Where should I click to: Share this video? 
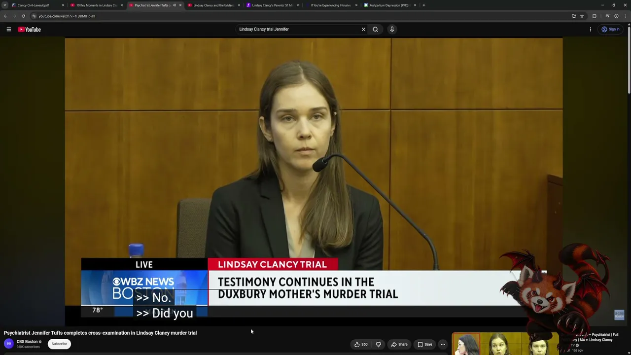pyautogui.click(x=399, y=344)
